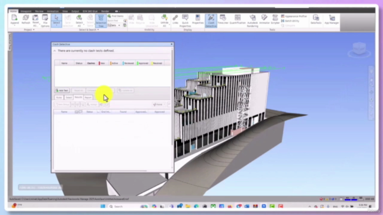Open the Results tab in Clash Detective
Screen dimensions: 383x215
point(78,97)
